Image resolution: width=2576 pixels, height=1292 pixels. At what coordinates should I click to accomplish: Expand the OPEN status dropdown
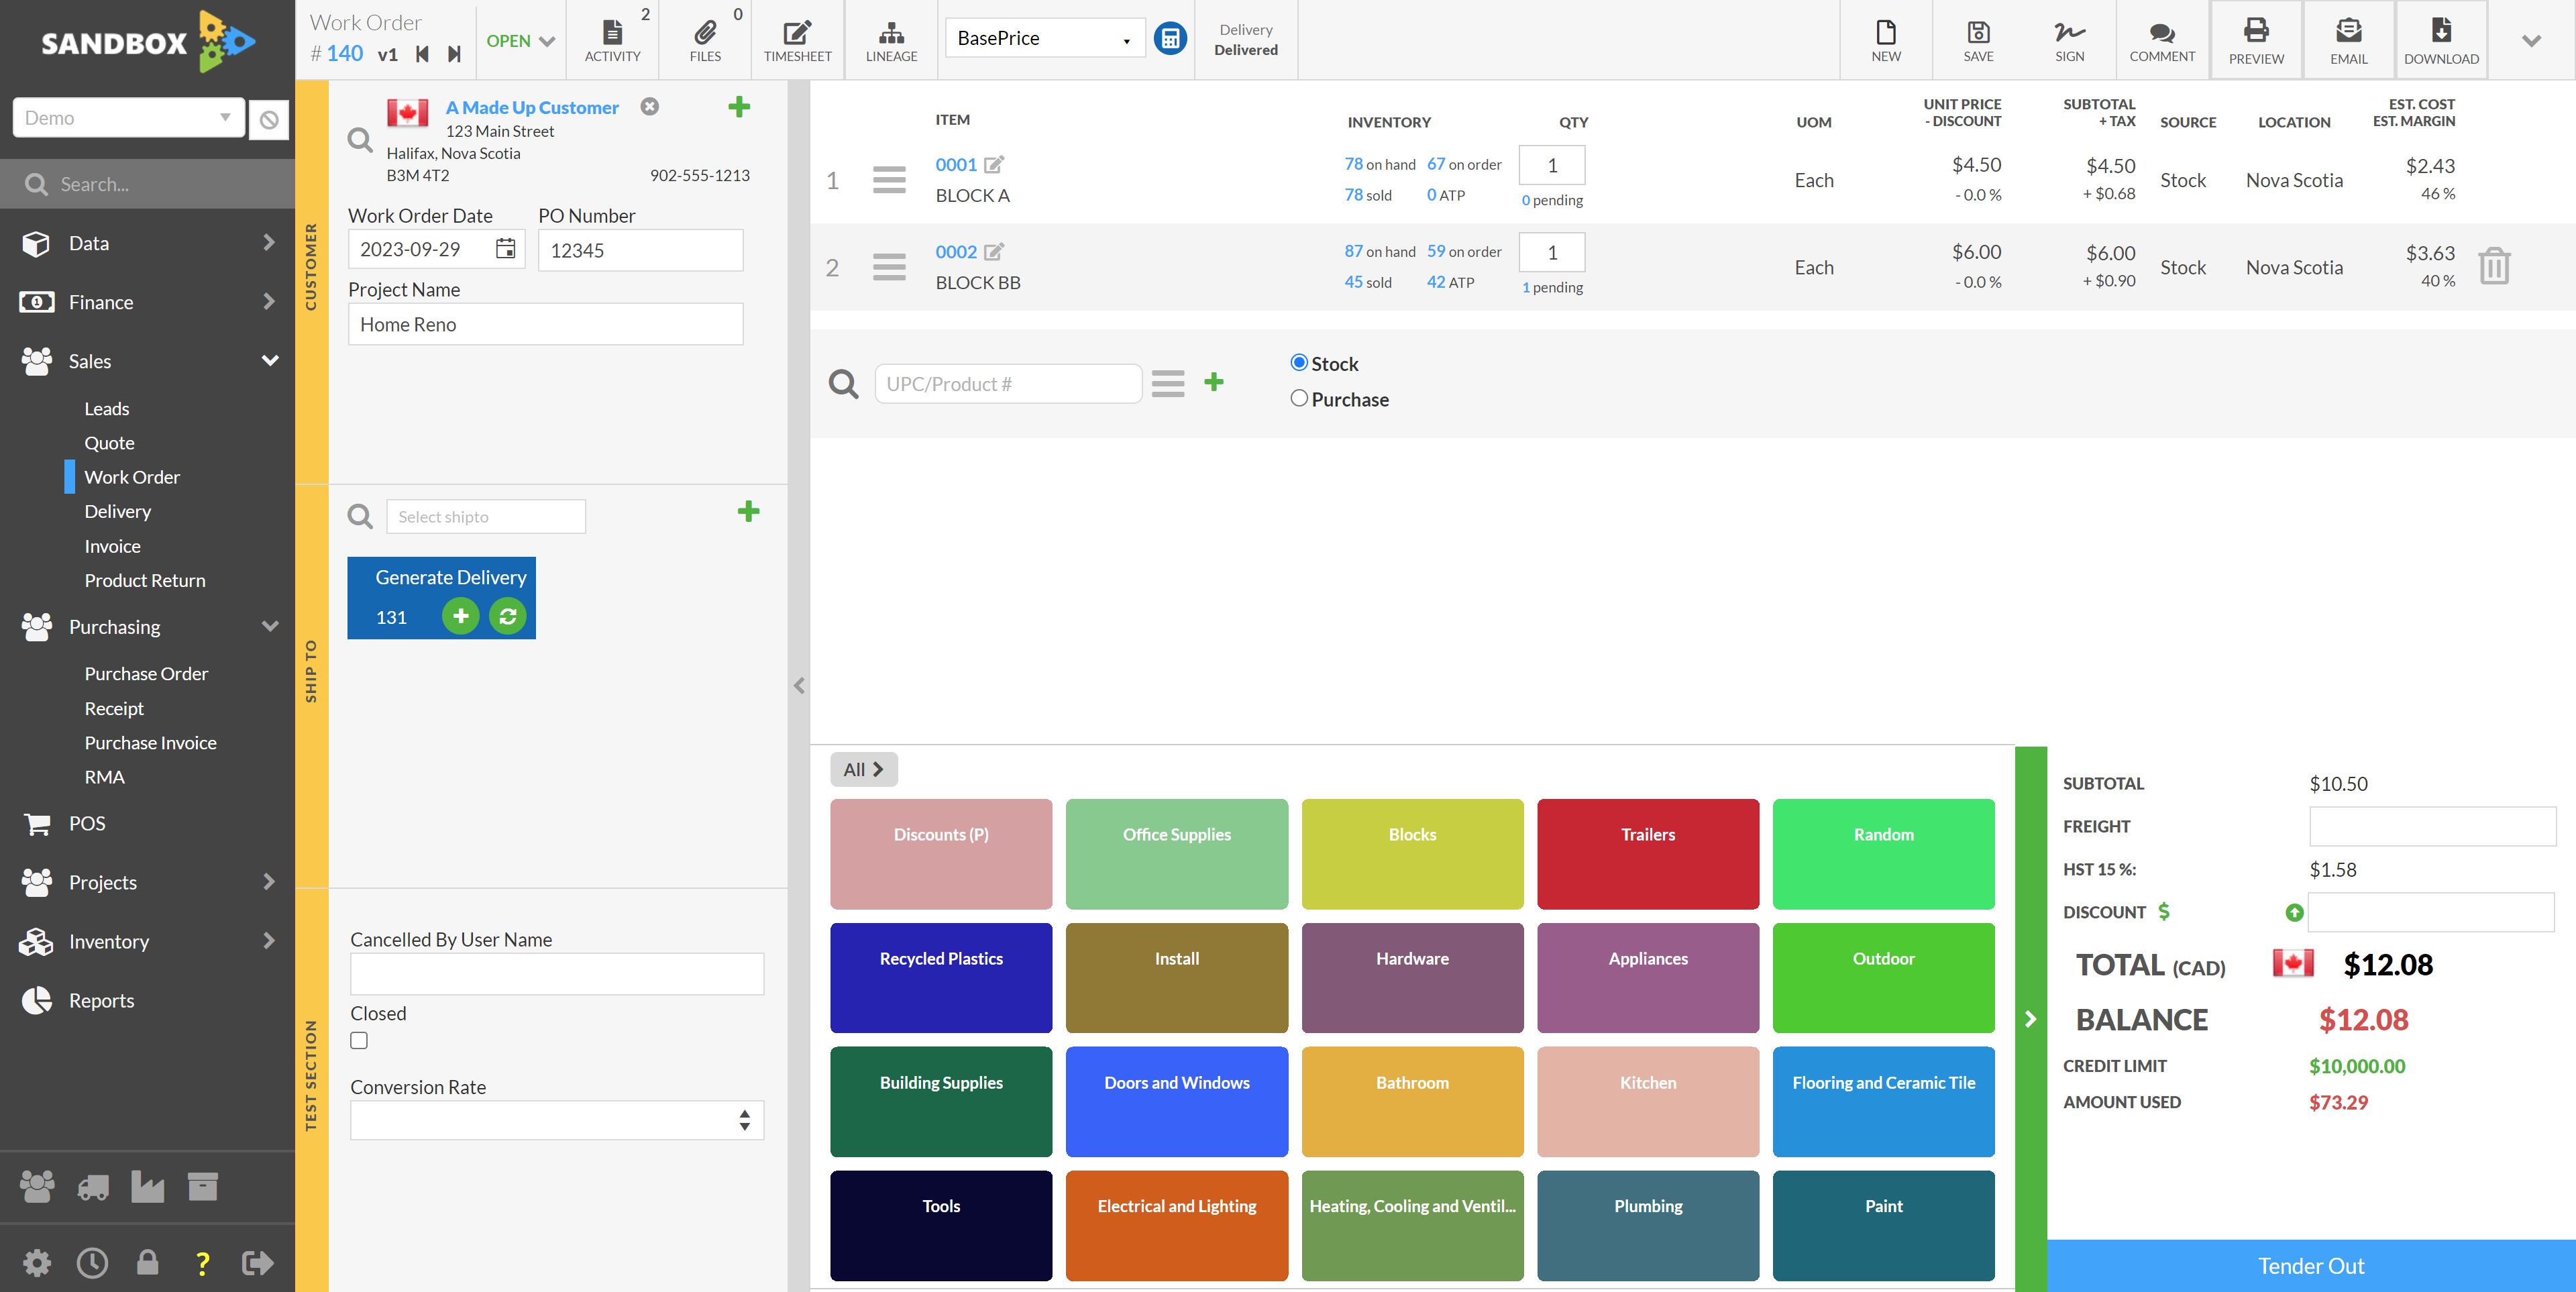(x=519, y=36)
